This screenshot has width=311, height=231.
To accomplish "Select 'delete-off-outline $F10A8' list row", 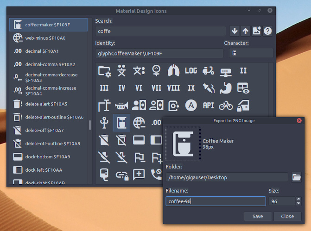I will click(48, 144).
